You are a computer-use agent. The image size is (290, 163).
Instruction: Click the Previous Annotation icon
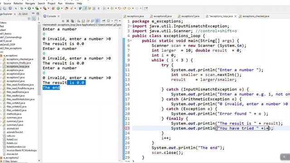[x=112, y=8]
